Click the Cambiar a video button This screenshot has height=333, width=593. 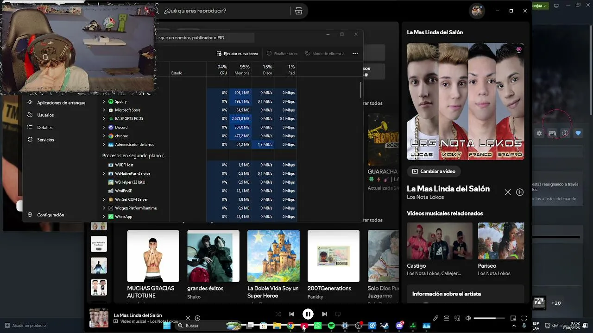[x=434, y=171]
